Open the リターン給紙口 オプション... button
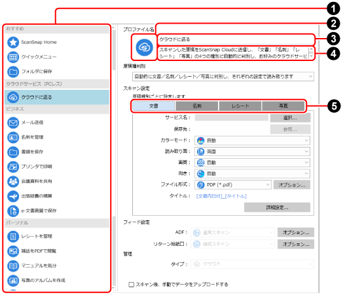The height and width of the screenshot is (301, 345). (296, 244)
